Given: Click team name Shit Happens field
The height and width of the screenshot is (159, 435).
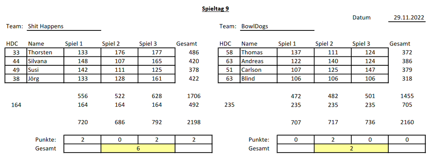Looking at the screenshot, I should pyautogui.click(x=64, y=27).
